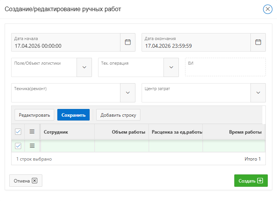Toggle the select-all checkbox in the grid header
The image size is (277, 201).
(18, 132)
